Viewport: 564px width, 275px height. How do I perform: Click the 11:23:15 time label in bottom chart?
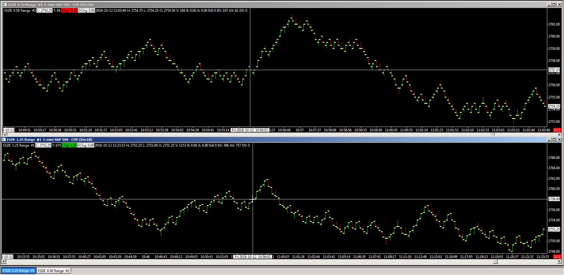tap(543, 257)
